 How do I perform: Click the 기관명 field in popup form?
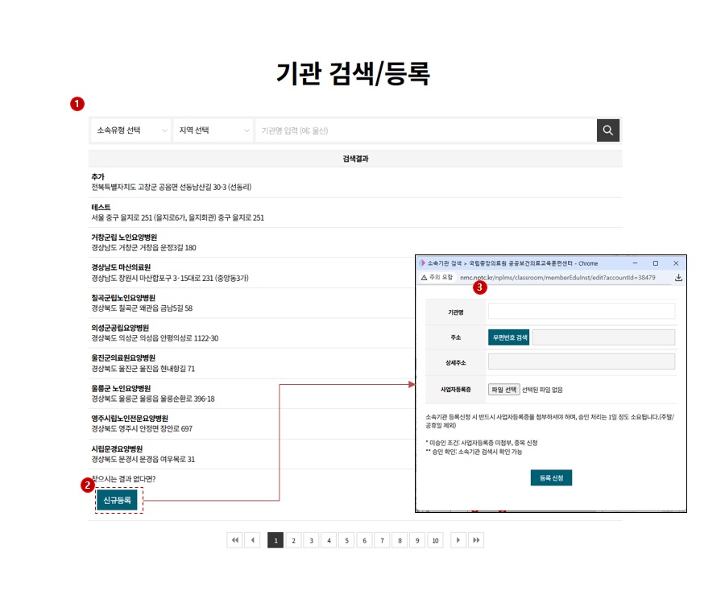click(581, 312)
